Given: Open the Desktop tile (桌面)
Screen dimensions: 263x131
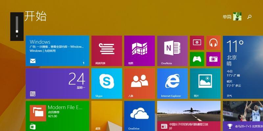Looking at the screenshot, I should pyautogui.click(x=107, y=116).
